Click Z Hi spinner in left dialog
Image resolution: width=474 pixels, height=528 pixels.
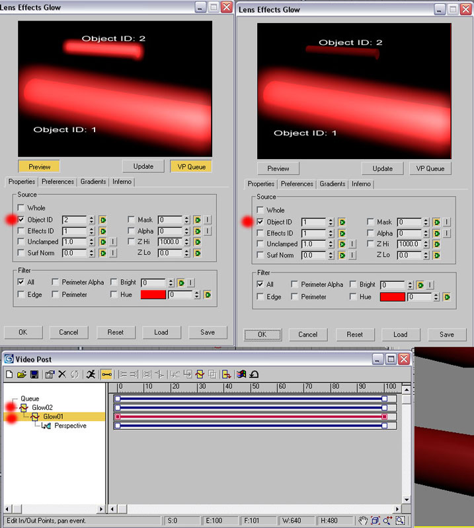(187, 242)
